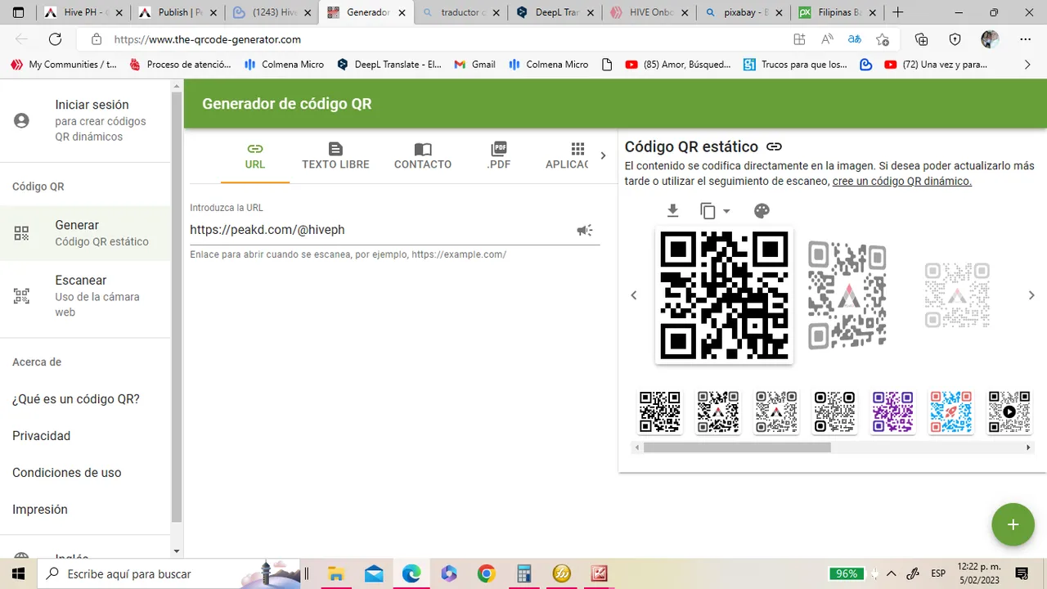Click the template list horizontal scrollbar
Viewport: 1047px width, 589px height.
[737, 447]
